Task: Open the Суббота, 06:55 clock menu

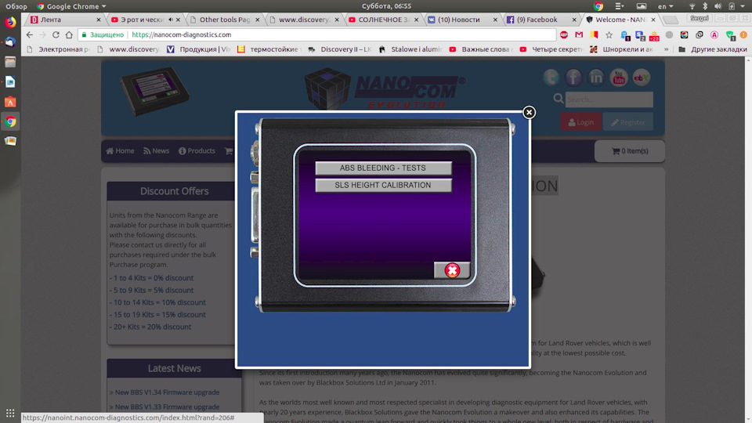Action: tap(386, 6)
